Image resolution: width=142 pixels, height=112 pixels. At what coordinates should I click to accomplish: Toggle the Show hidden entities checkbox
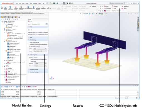(x=29, y=43)
